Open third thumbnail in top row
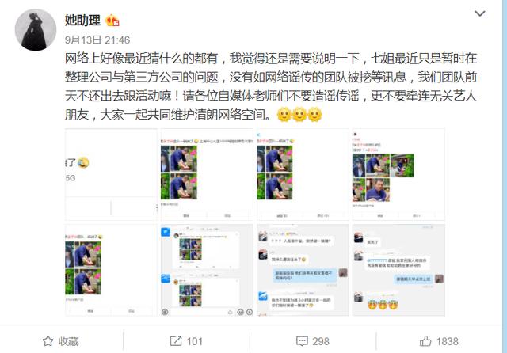 pyautogui.click(x=303, y=174)
